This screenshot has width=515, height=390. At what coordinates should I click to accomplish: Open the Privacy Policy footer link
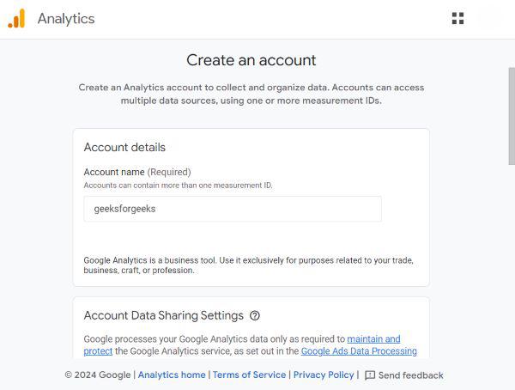pos(323,375)
